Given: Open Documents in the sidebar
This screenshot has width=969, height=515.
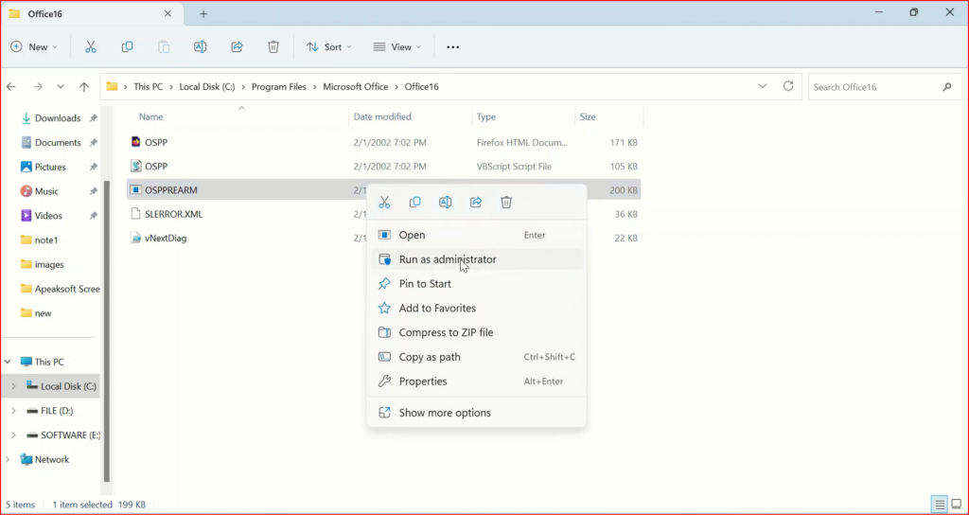Looking at the screenshot, I should coord(58,142).
